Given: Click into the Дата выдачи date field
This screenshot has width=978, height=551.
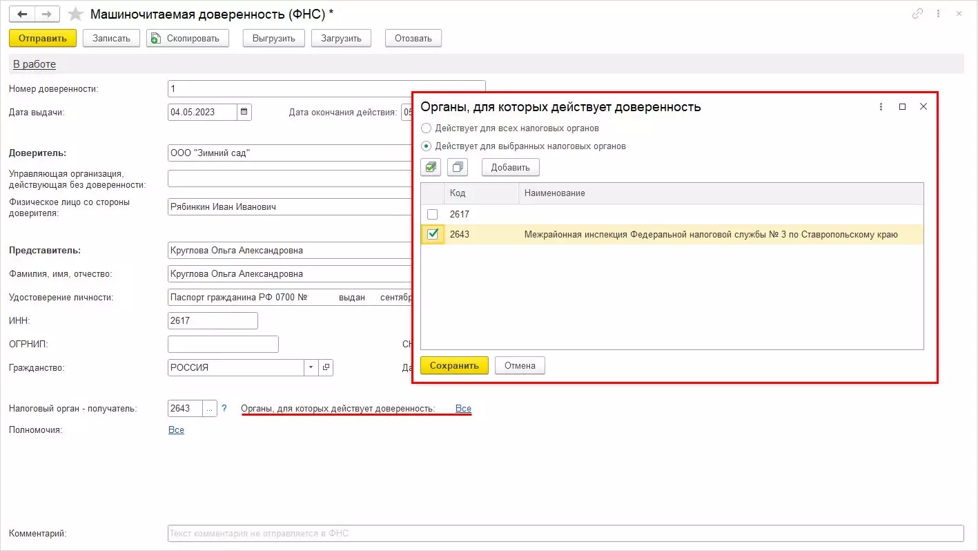Looking at the screenshot, I should tap(203, 112).
